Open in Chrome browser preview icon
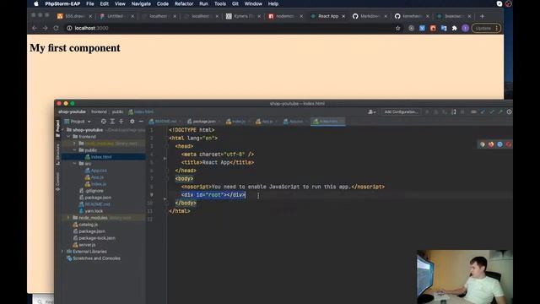This screenshot has height=304, width=540. 483,144
